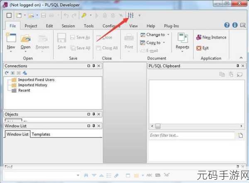Maximize the Connections panel
This screenshot has width=249, height=183.
click(89, 66)
